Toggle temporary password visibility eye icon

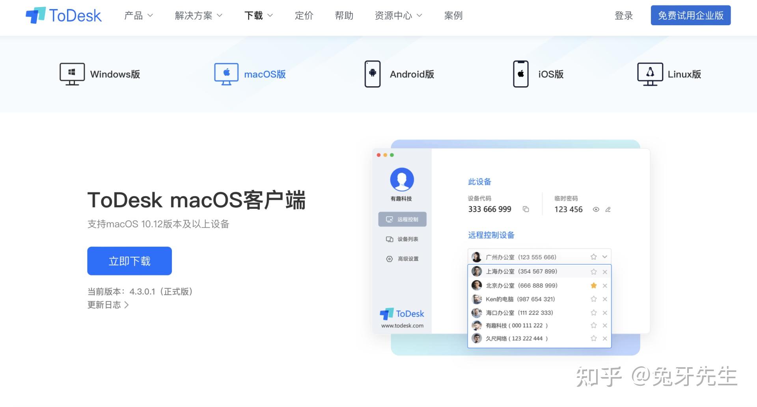tap(596, 209)
